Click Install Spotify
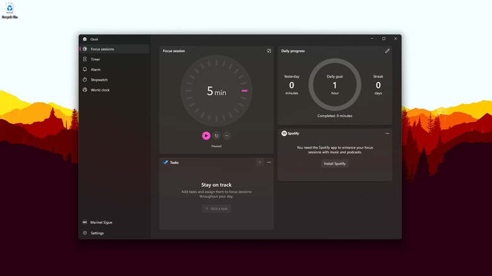 335,164
